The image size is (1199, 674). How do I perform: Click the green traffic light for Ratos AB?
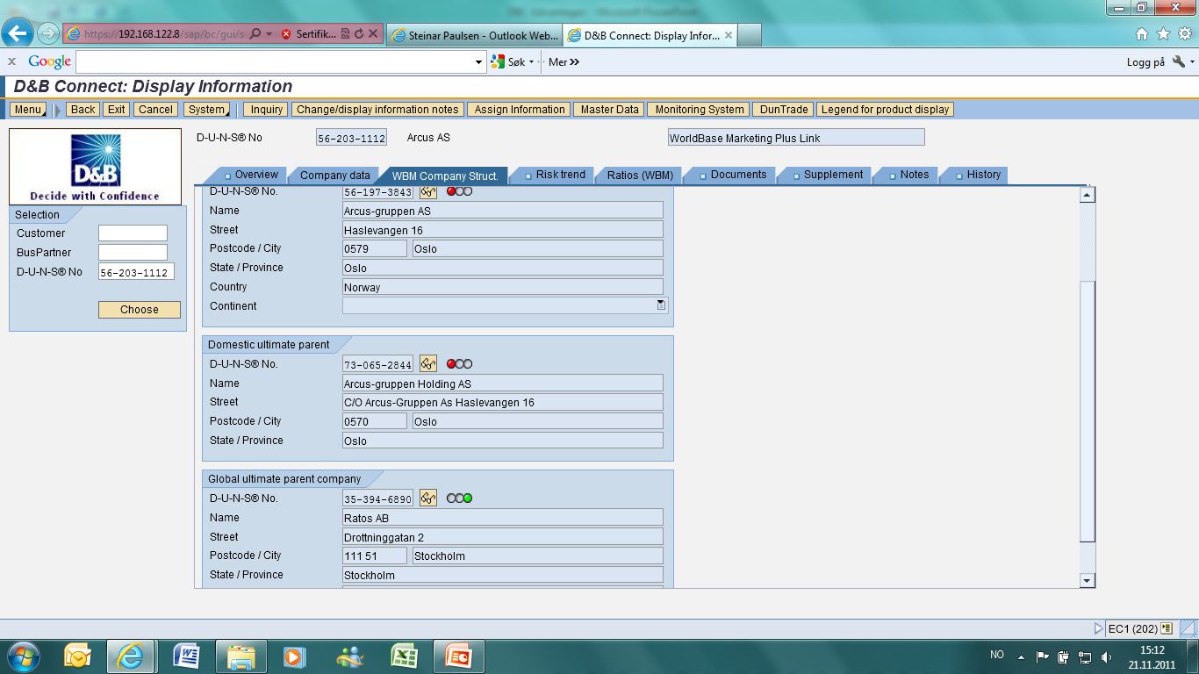click(468, 498)
